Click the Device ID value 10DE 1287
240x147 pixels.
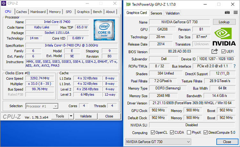216,59
